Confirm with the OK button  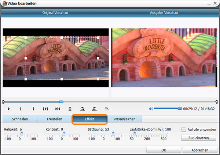(x=164, y=150)
